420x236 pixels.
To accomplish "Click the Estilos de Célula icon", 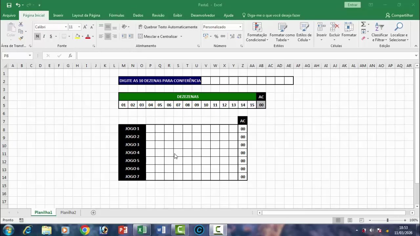I will (304, 27).
